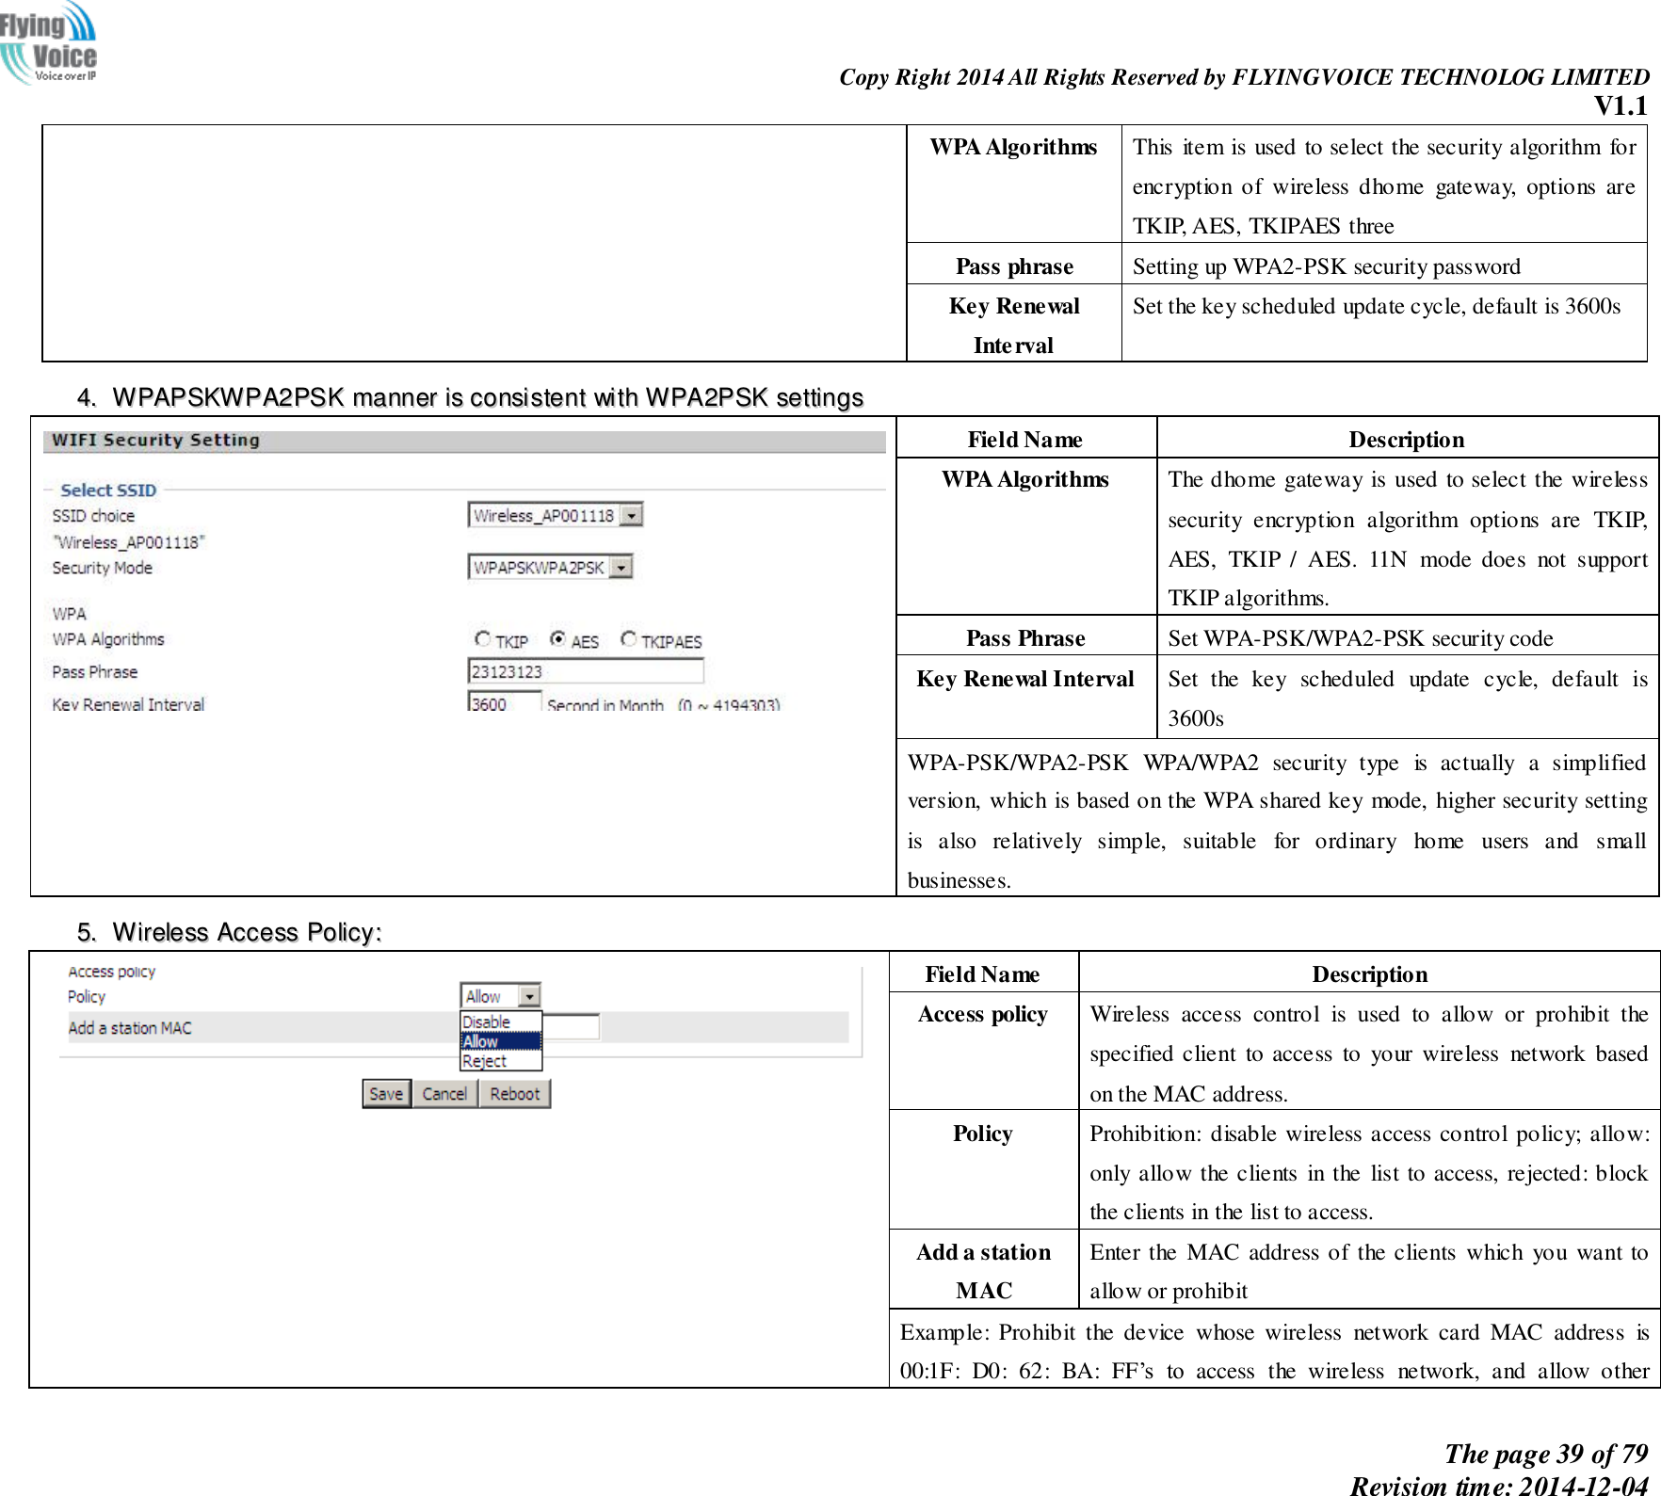Click the 'Copy Right 2014' header line

pos(1244,77)
